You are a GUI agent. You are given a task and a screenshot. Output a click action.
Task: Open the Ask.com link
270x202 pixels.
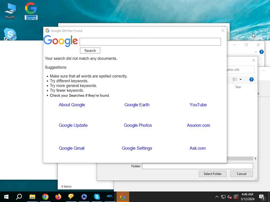point(197,148)
